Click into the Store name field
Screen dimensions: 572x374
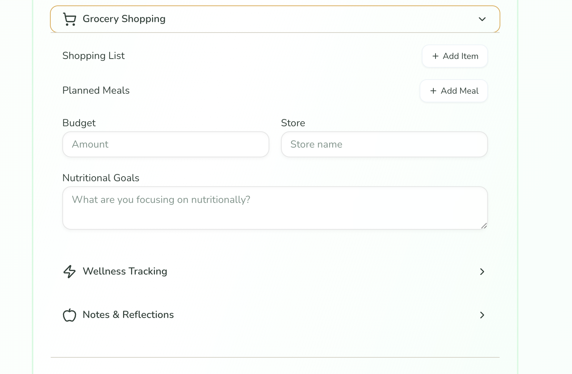[384, 144]
